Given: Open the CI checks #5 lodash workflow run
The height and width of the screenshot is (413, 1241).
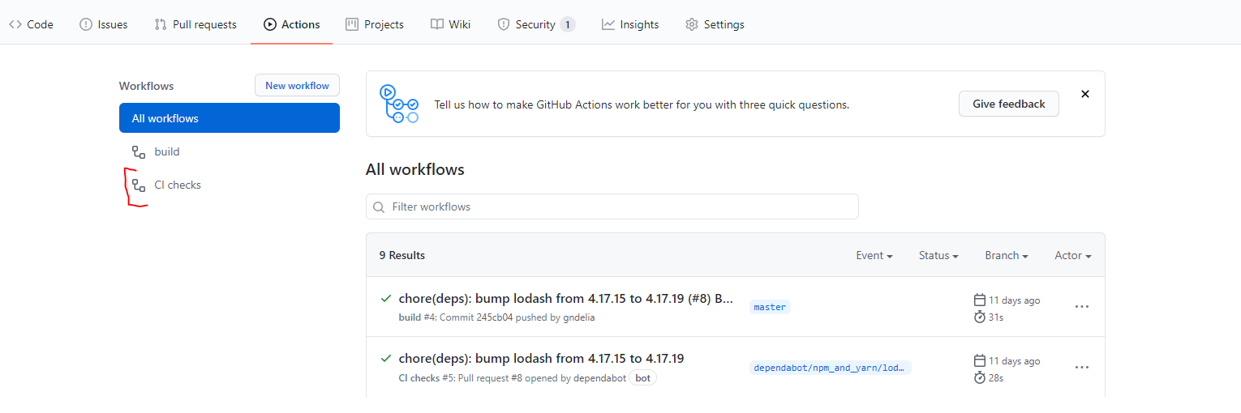Looking at the screenshot, I should 541,359.
